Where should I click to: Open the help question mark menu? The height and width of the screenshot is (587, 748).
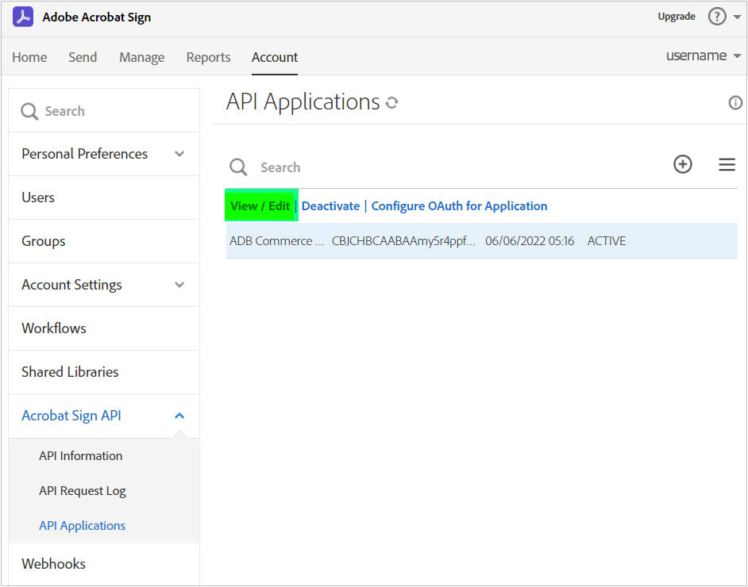[717, 17]
